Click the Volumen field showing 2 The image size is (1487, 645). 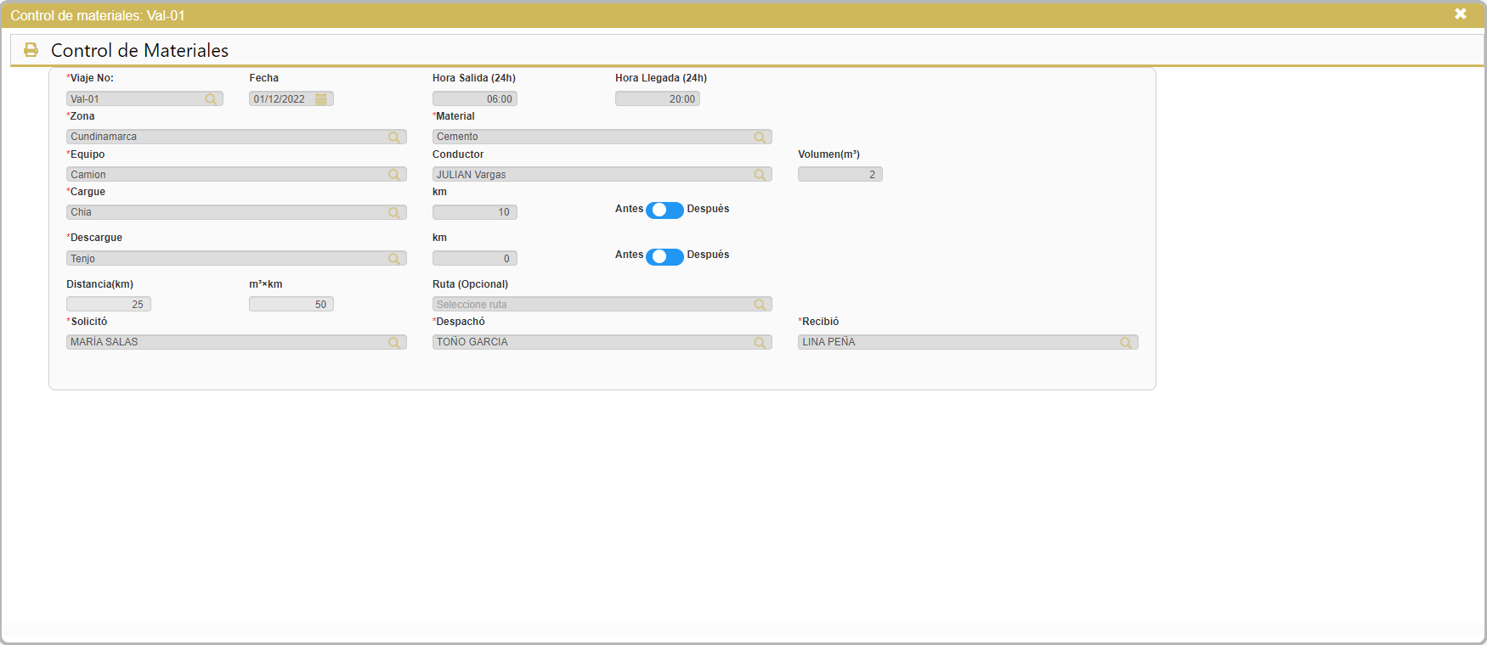tap(840, 175)
